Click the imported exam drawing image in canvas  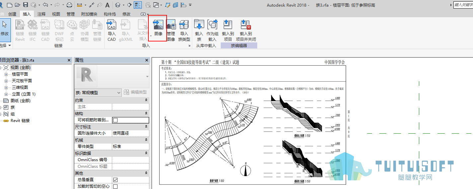point(253,122)
